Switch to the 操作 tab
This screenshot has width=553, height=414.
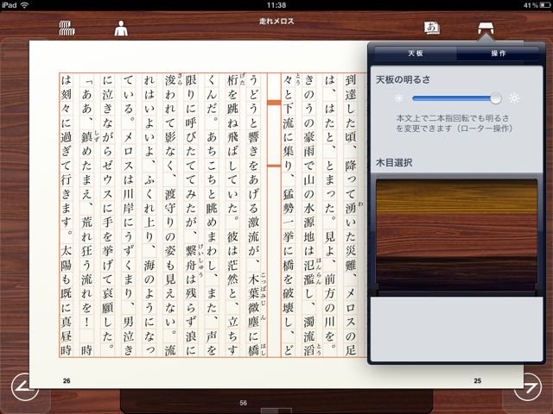[498, 53]
